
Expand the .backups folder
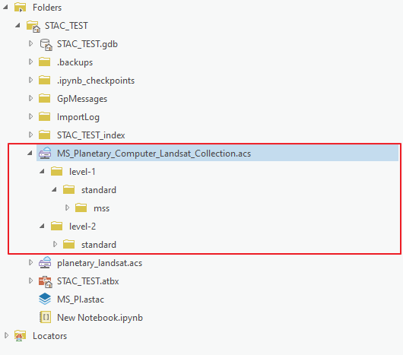point(30,62)
